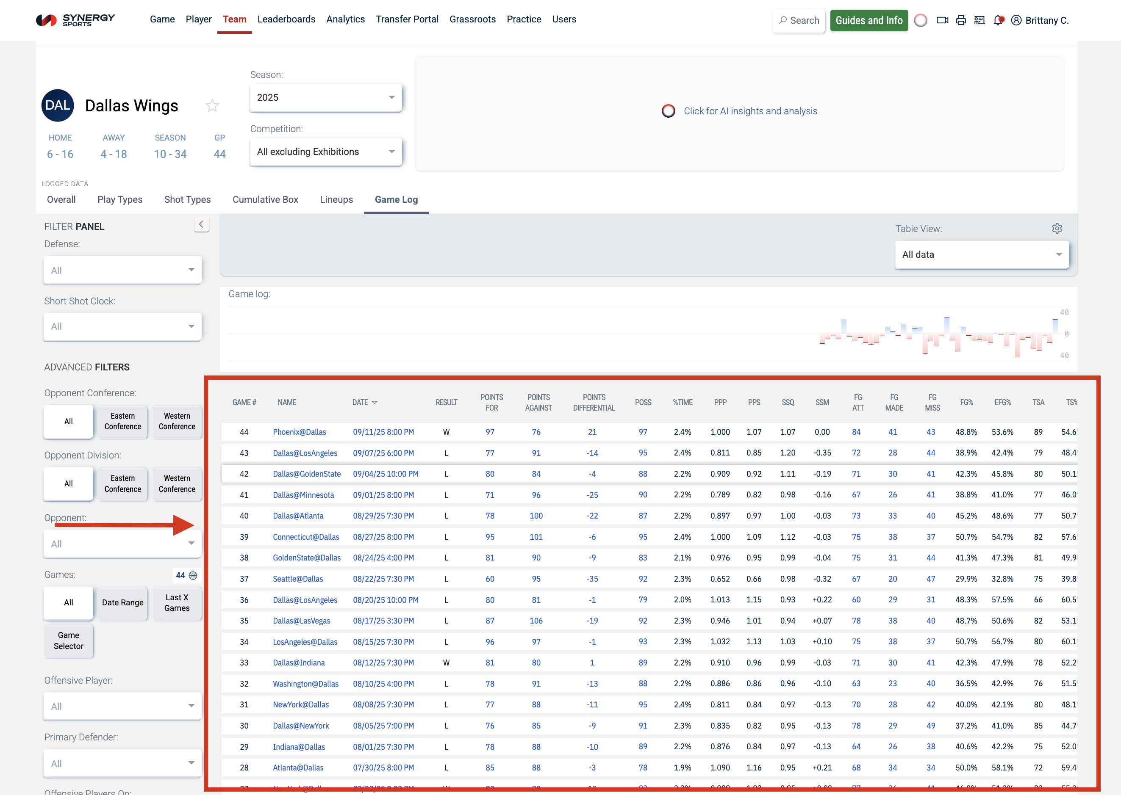
Task: Sort by the RESULT column header
Action: 447,403
